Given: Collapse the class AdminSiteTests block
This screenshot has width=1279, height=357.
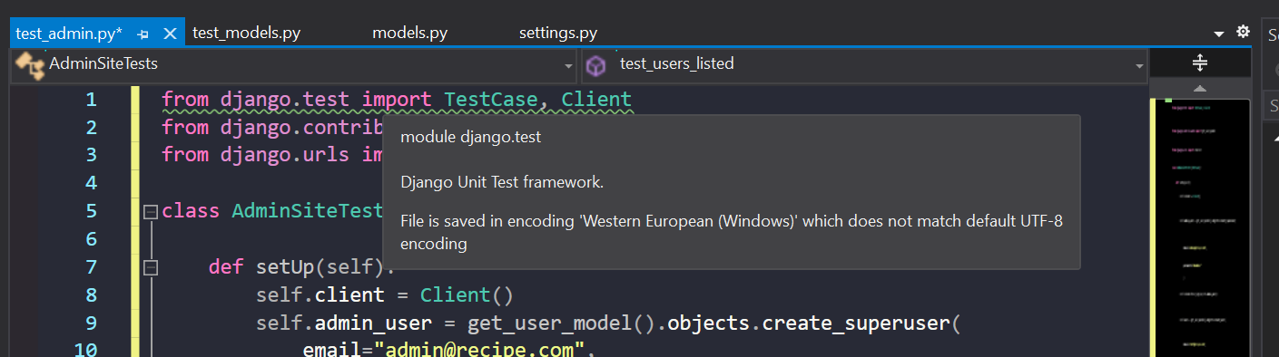Looking at the screenshot, I should tap(150, 212).
